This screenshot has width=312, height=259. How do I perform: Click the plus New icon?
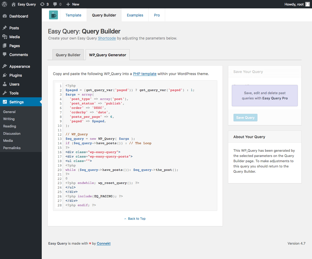click(68, 4)
